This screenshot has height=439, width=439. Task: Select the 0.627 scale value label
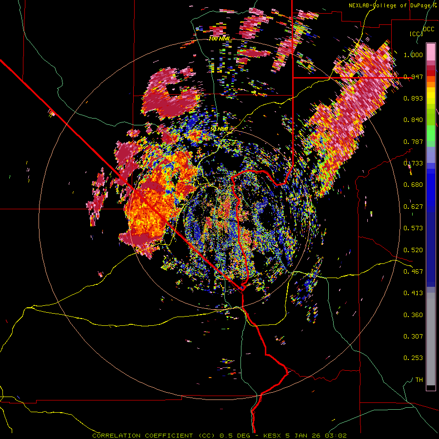coord(413,207)
